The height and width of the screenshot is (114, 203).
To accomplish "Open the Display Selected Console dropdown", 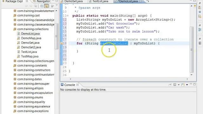I will point(179,85).
